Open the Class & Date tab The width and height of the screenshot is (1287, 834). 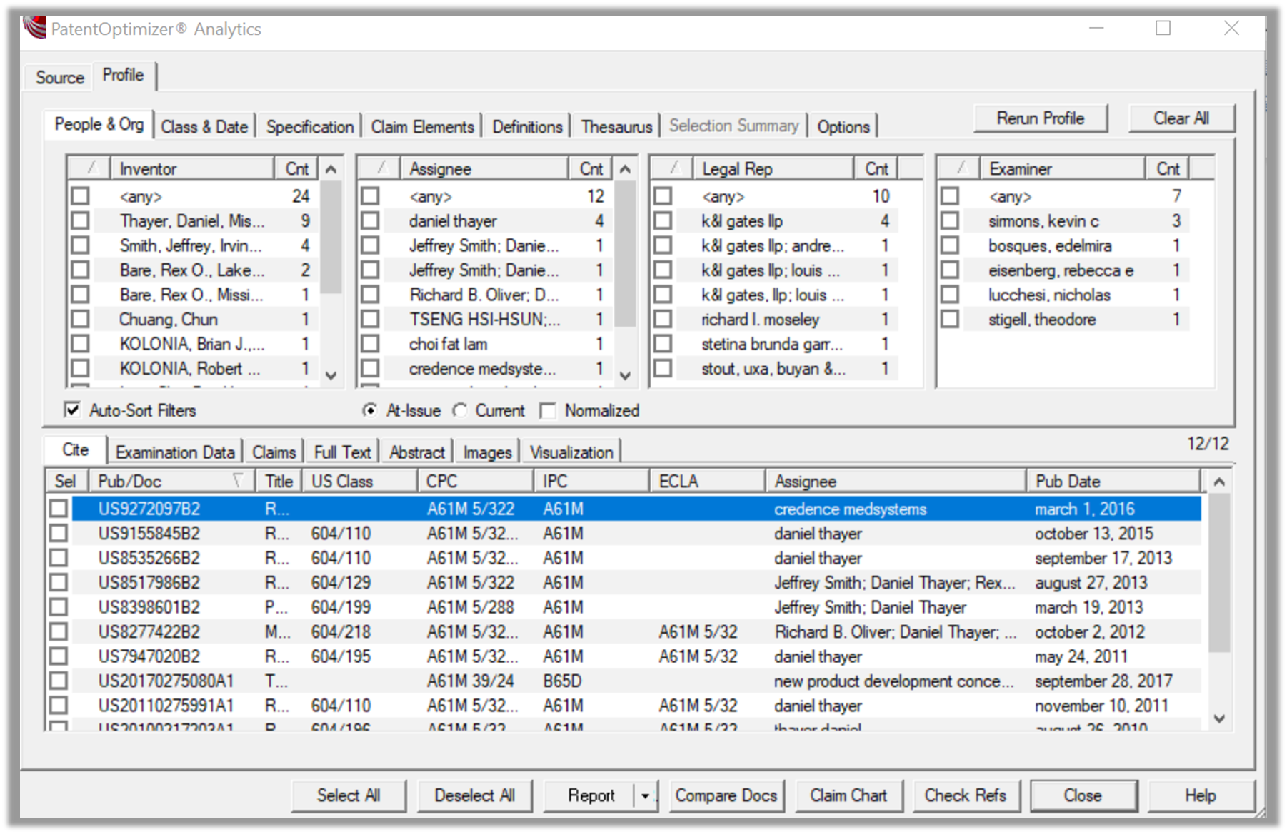click(204, 127)
